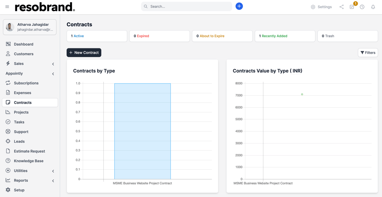Show About to Expire contracts
This screenshot has height=197, width=382.
click(222, 36)
